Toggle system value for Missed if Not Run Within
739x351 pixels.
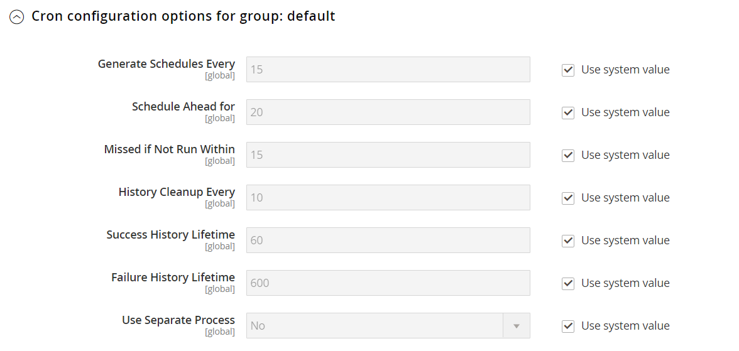[568, 155]
